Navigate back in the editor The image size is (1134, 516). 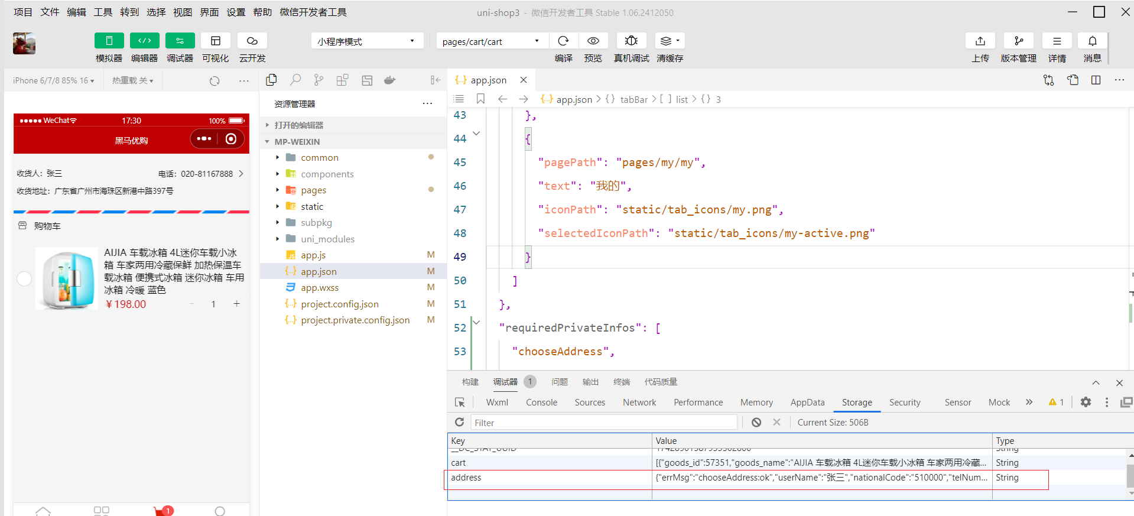click(502, 99)
